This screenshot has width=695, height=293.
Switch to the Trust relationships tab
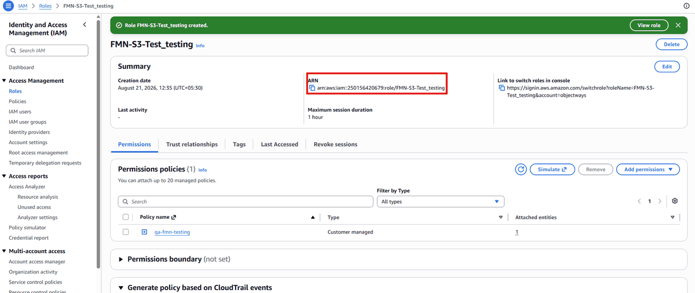(x=192, y=144)
